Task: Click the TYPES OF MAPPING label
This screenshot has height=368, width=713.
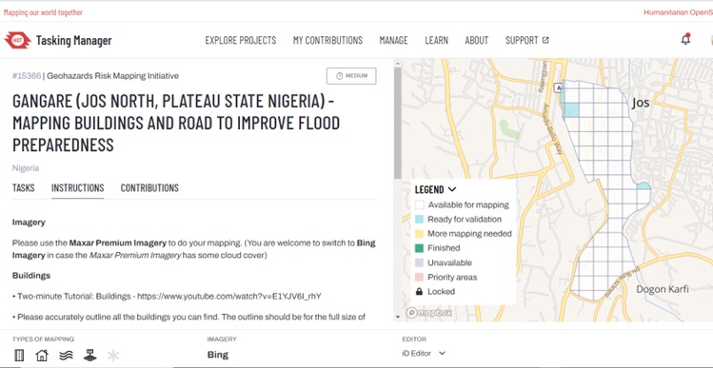Action: coord(43,339)
